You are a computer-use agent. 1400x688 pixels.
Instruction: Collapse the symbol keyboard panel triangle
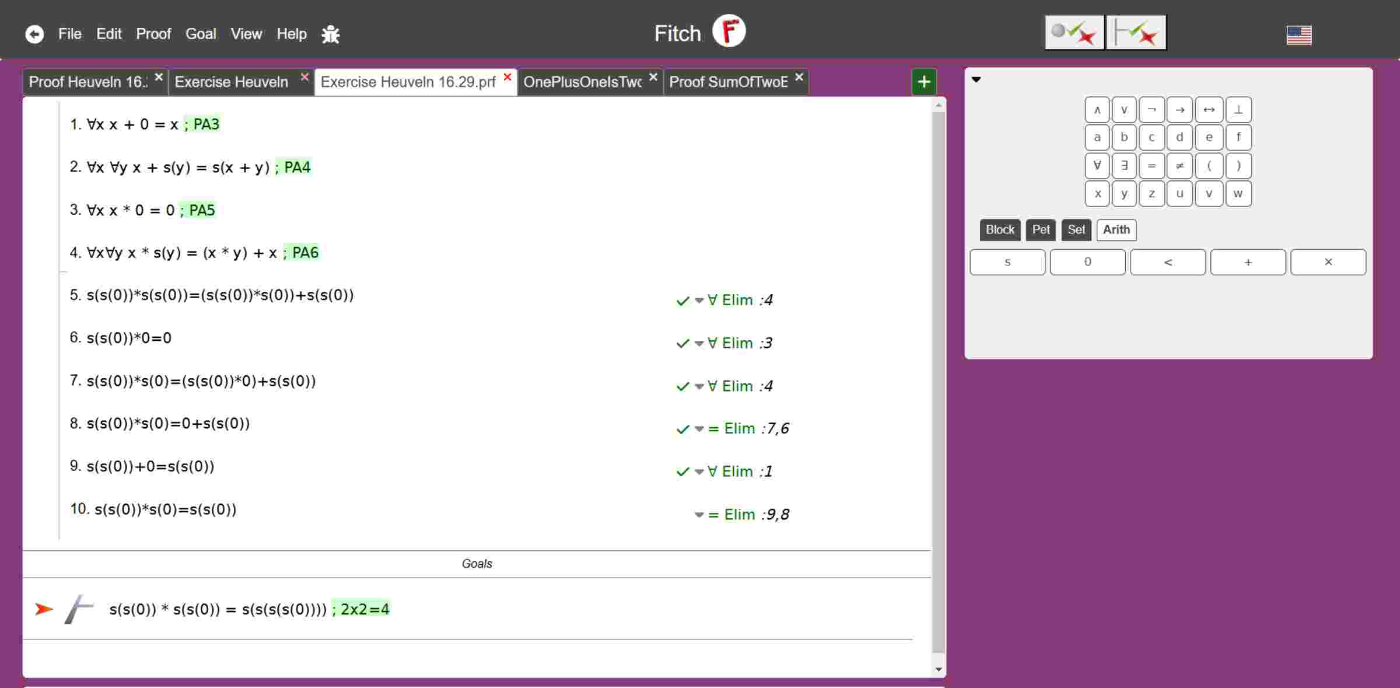(976, 79)
